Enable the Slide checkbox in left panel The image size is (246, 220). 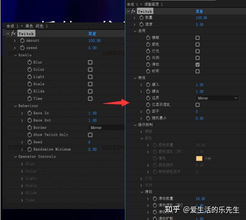click(x=90, y=91)
